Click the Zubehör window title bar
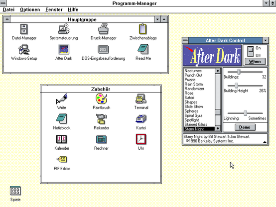Image resolution: width=276 pixels, height=207 pixels. 101,89
